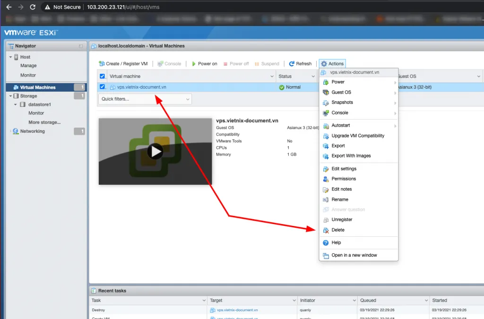Viewport: 484px width, 319px height.
Task: Uncheck the vps.vietnix-document.vn row checkbox
Action: tap(102, 87)
